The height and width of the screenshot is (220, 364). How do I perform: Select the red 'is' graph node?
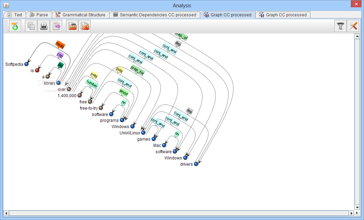click(37, 70)
